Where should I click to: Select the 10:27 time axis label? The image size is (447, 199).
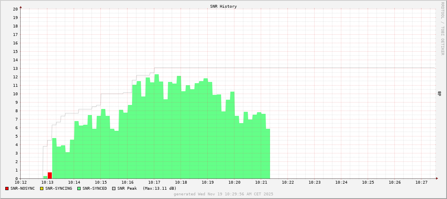point(421,182)
